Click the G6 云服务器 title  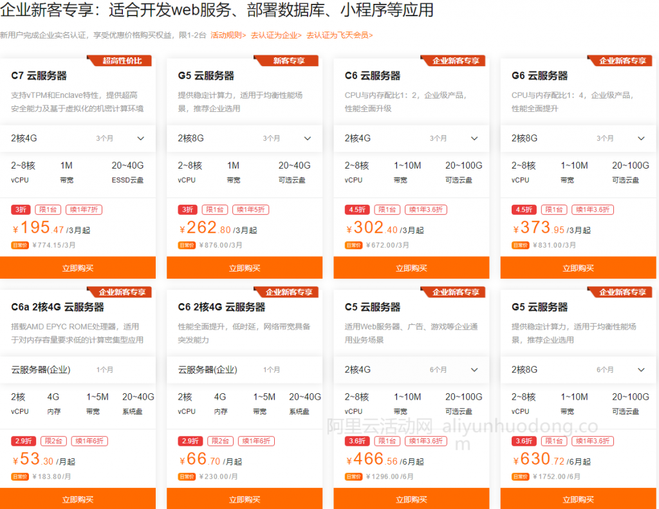pyautogui.click(x=540, y=76)
